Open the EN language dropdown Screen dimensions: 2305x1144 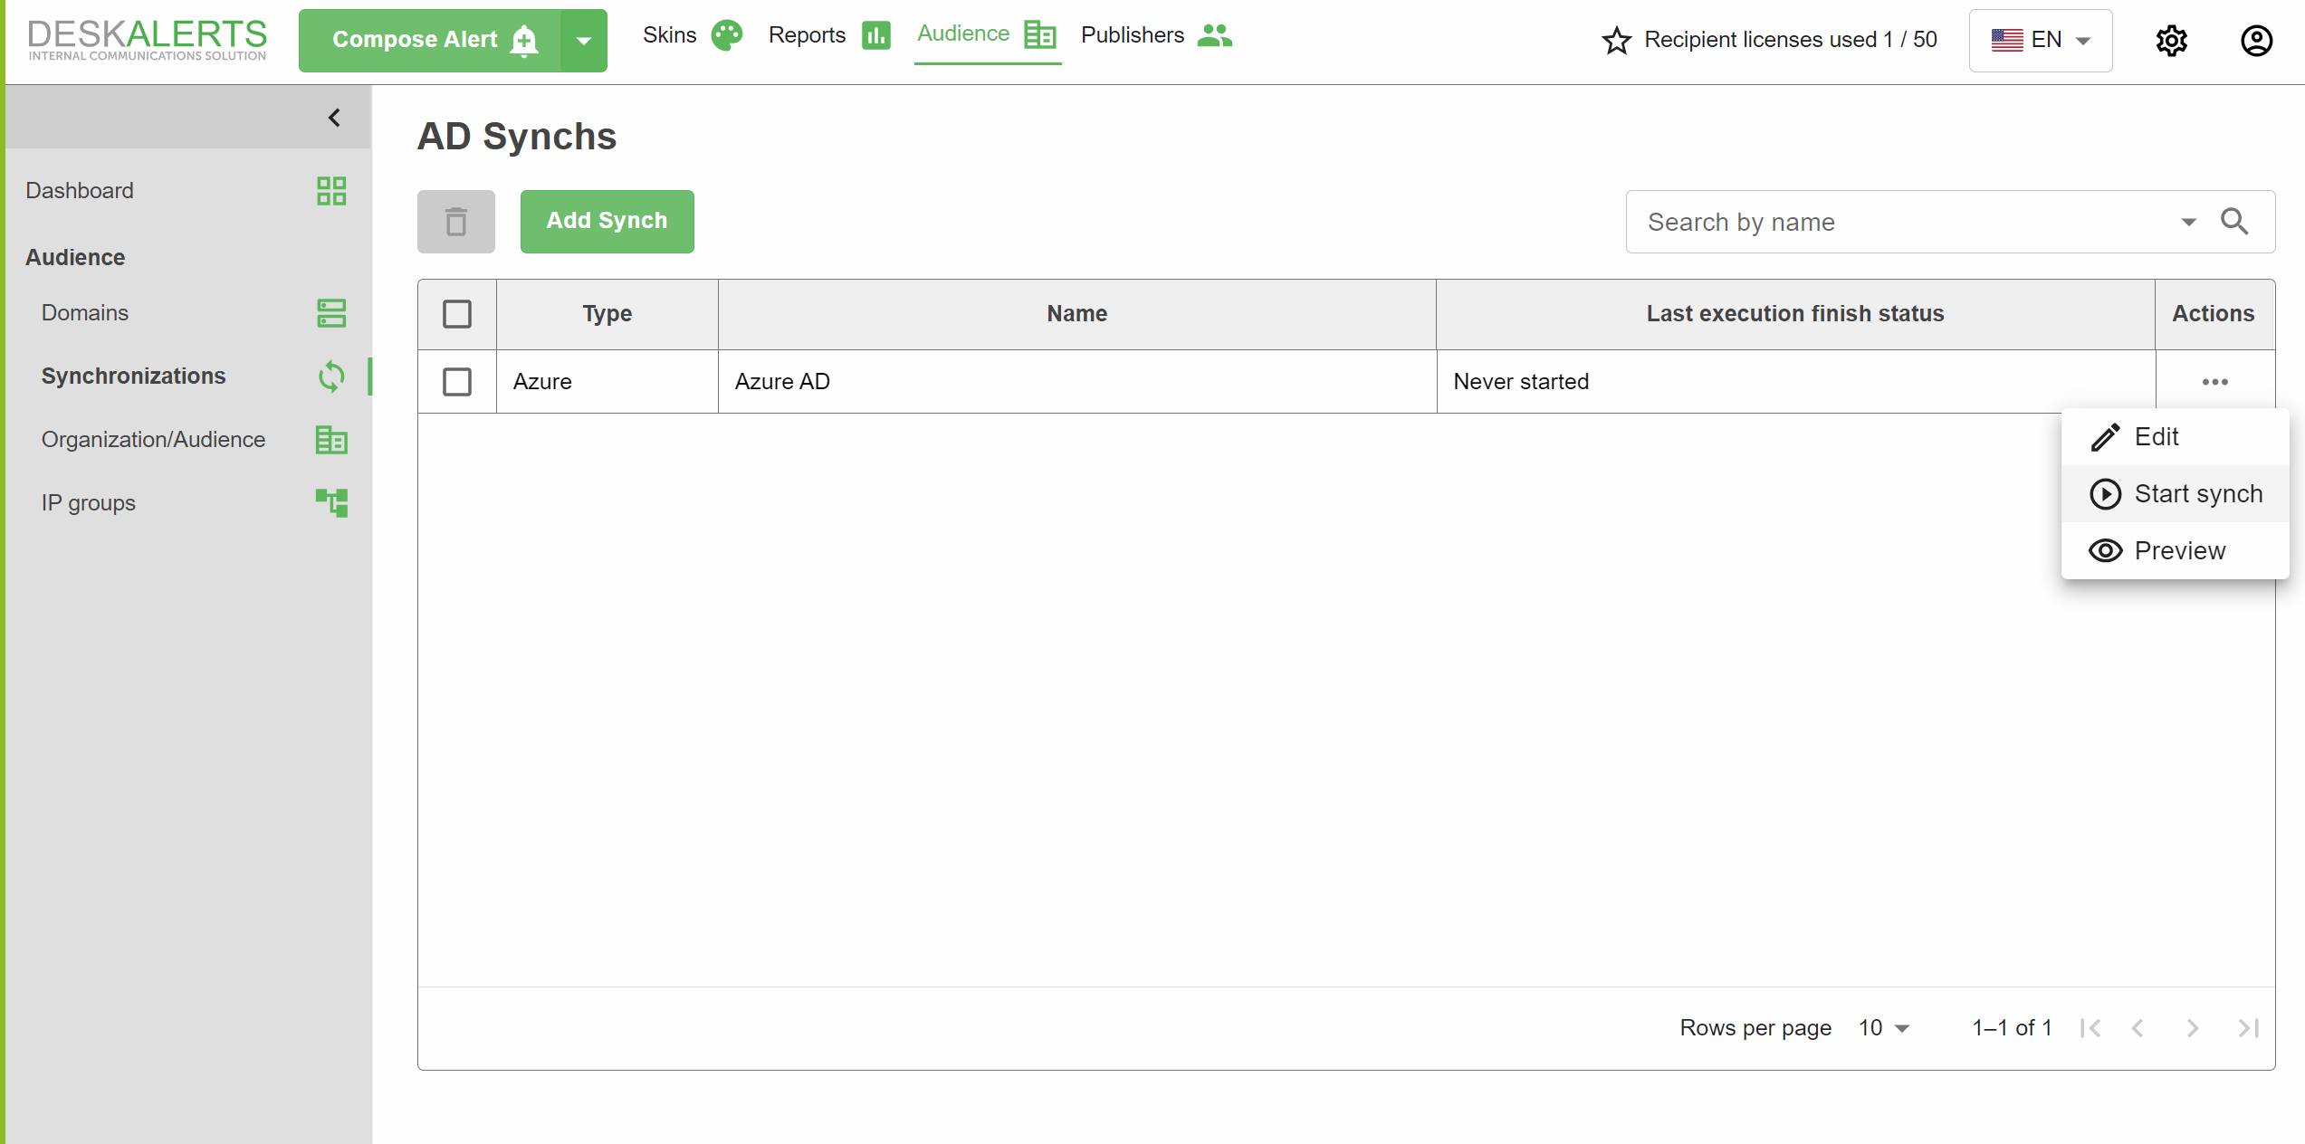click(2041, 41)
